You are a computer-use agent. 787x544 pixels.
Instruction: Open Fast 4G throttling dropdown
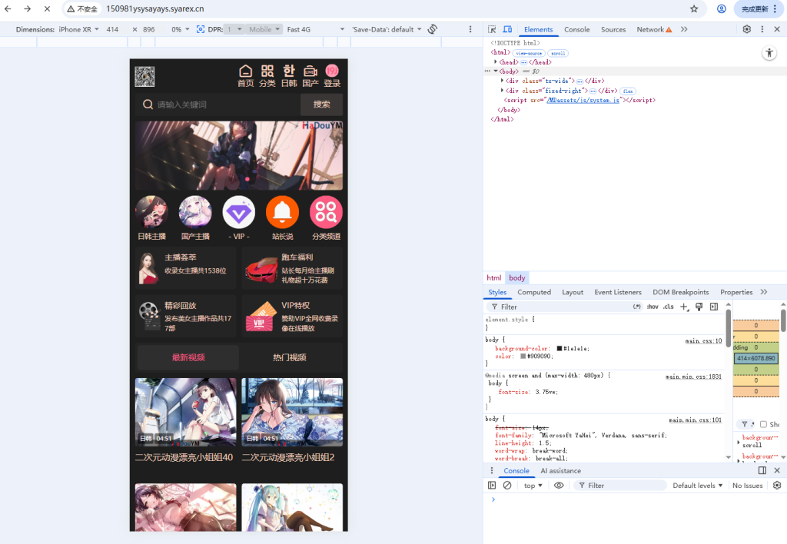click(316, 29)
